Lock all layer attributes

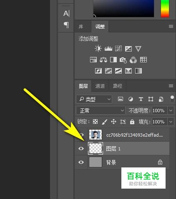pos(132,122)
